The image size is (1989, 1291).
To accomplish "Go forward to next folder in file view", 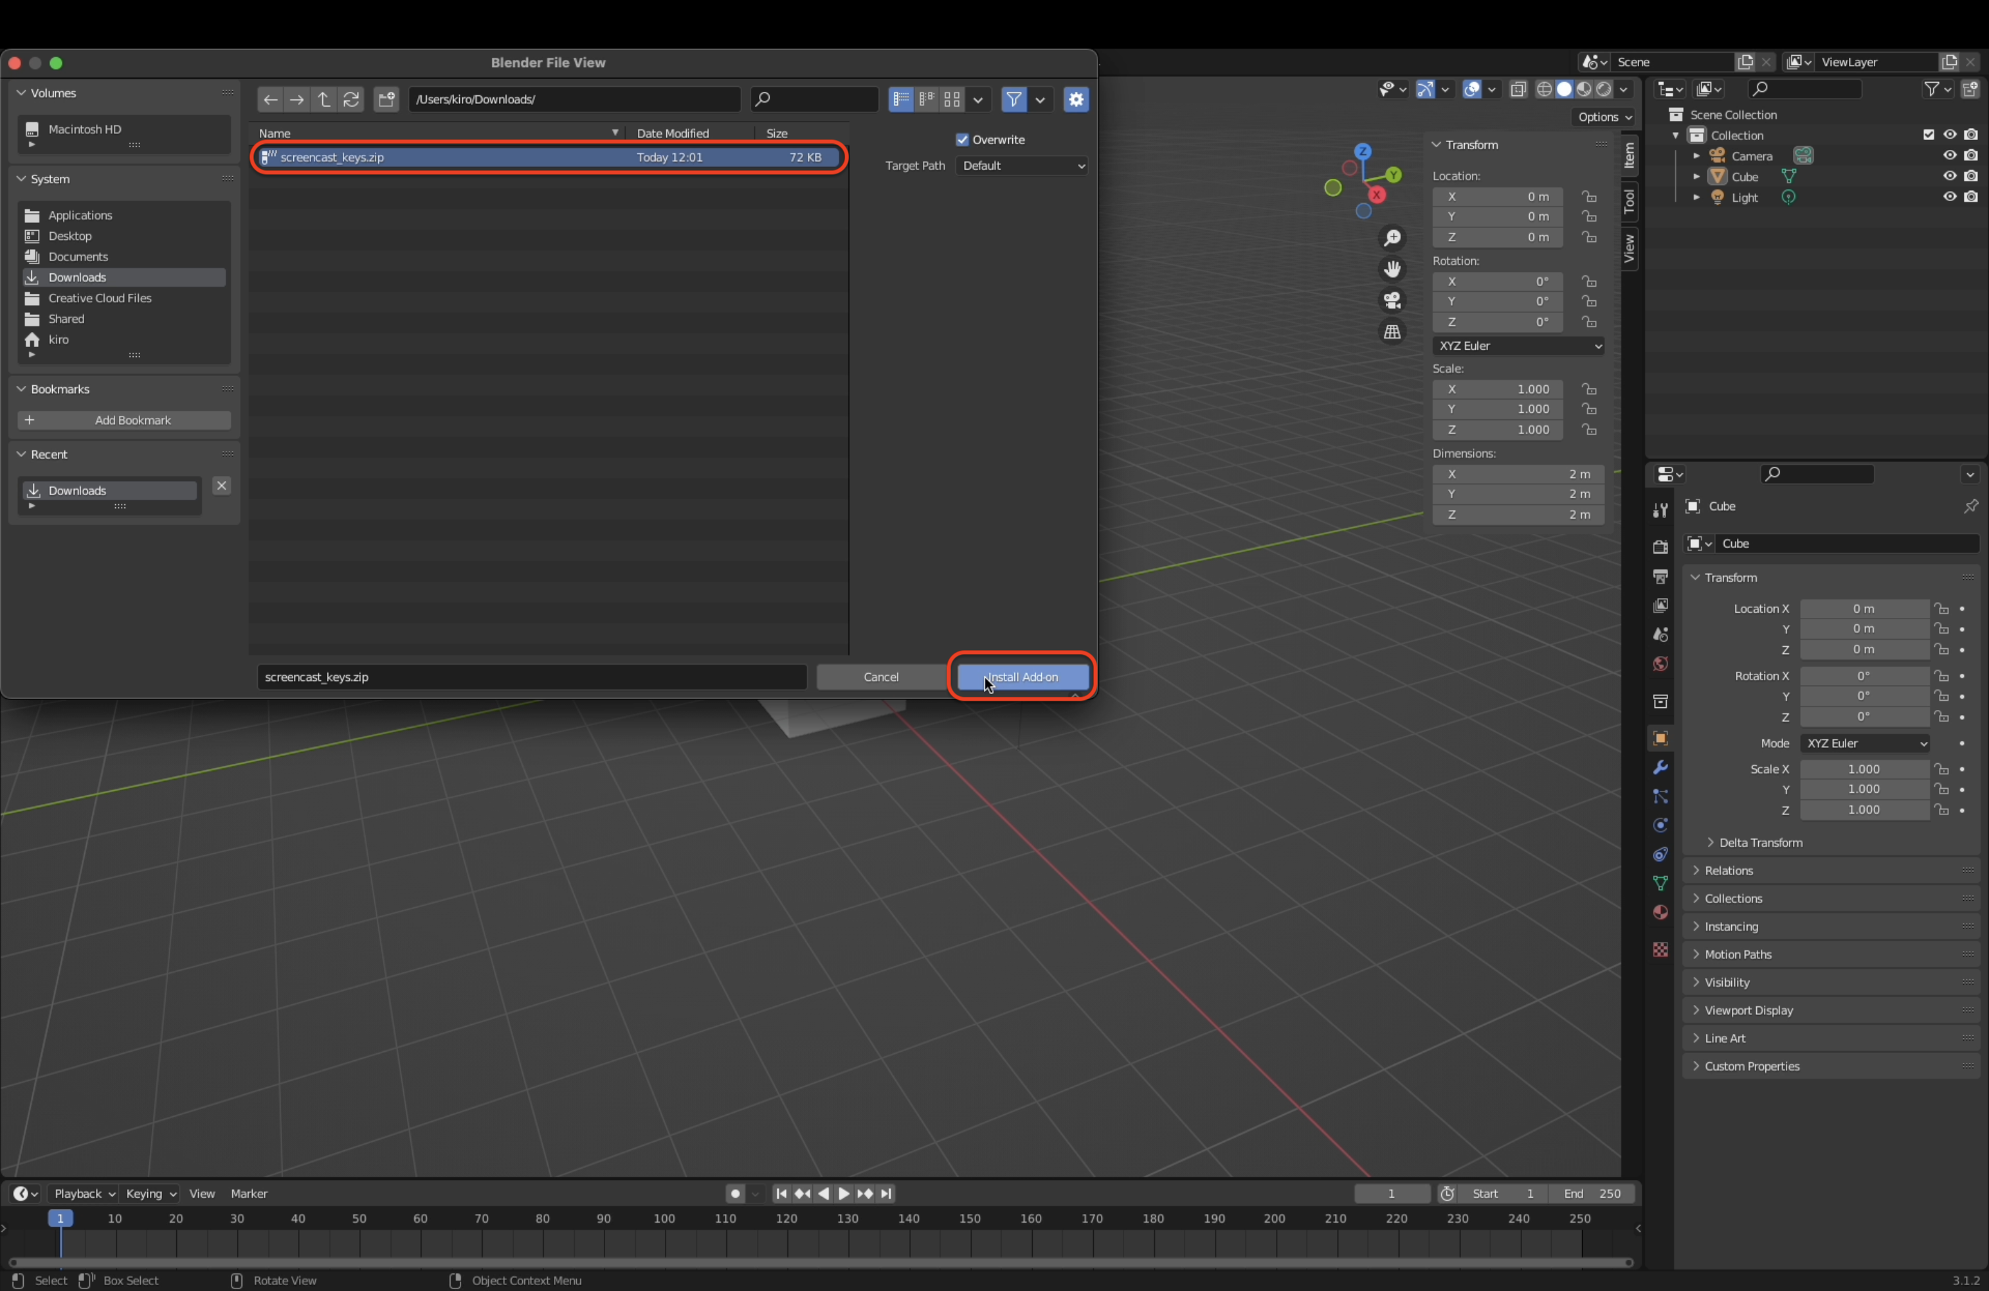I will coord(297,99).
